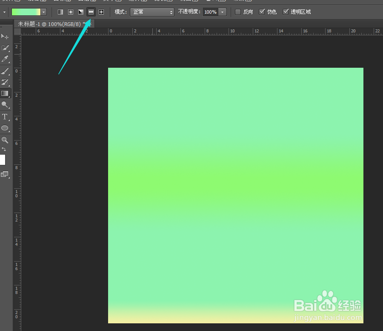Open the 不透明度 opacity slider arrow

click(x=222, y=12)
